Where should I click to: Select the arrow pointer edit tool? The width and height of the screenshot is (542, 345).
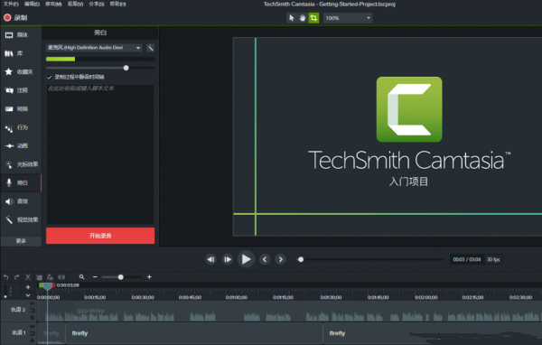pyautogui.click(x=292, y=18)
